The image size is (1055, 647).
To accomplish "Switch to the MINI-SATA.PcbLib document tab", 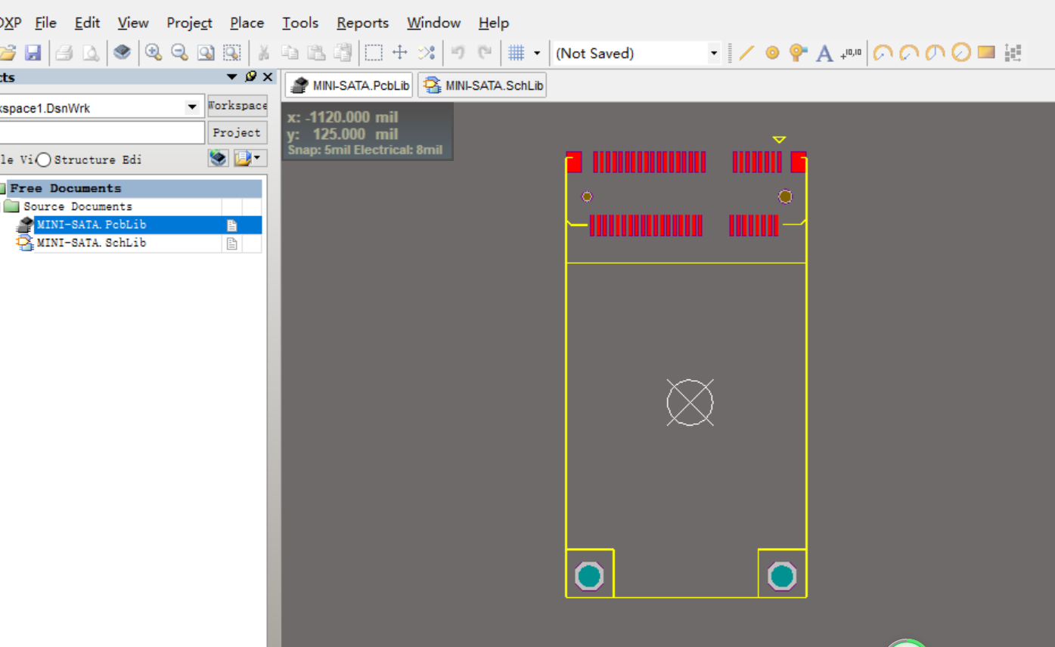I will [x=349, y=85].
